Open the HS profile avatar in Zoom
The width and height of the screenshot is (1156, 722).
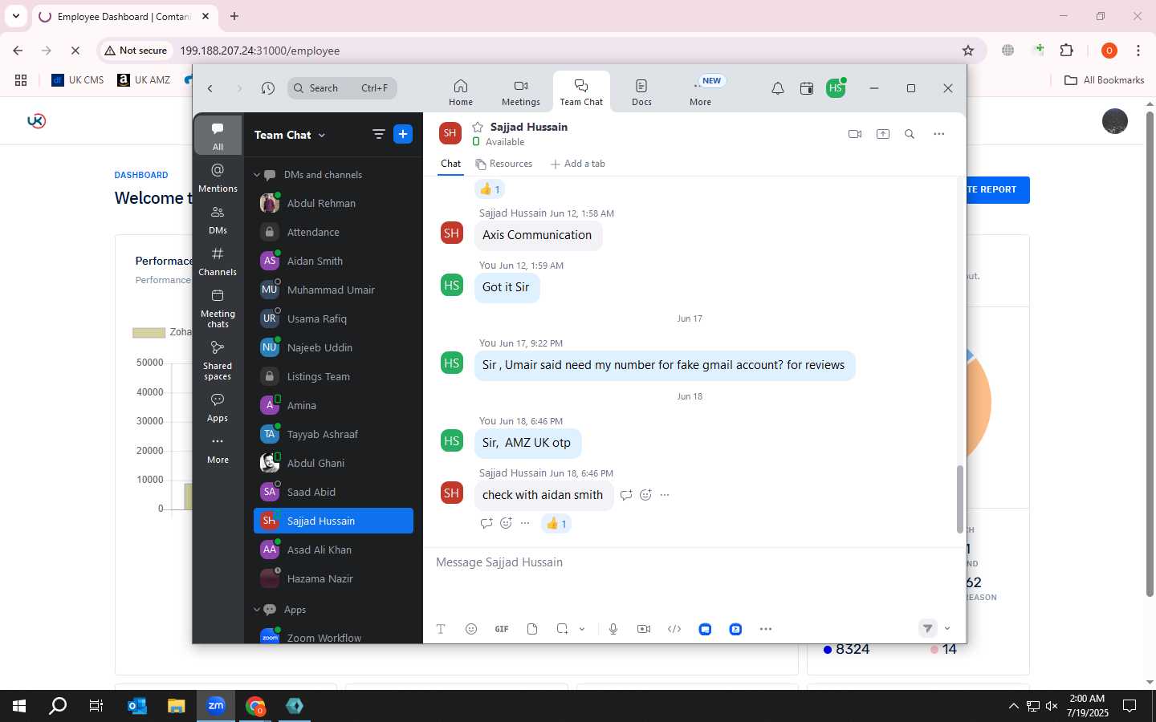[836, 88]
